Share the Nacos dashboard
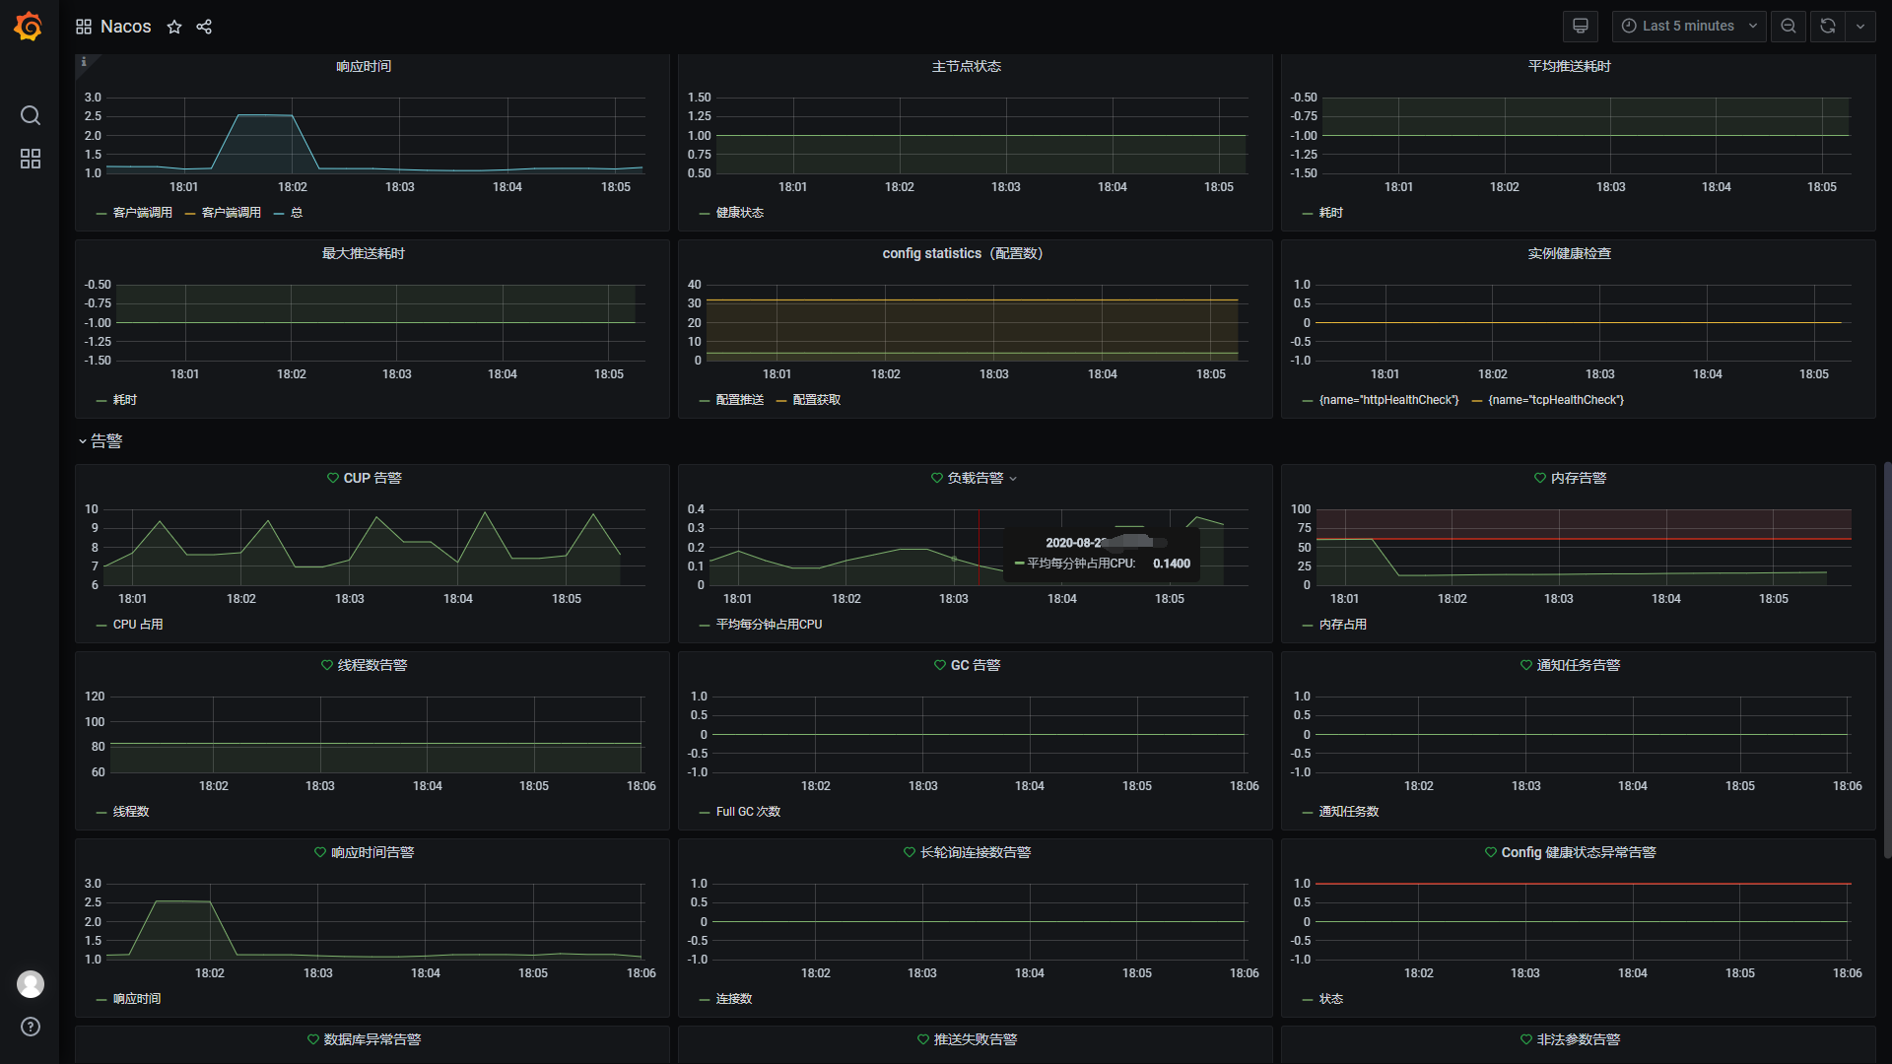 pyautogui.click(x=204, y=27)
